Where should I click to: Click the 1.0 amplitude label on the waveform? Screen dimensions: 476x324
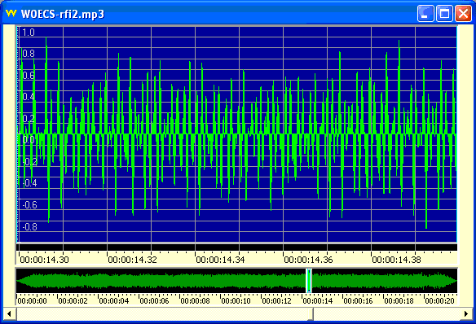(29, 33)
